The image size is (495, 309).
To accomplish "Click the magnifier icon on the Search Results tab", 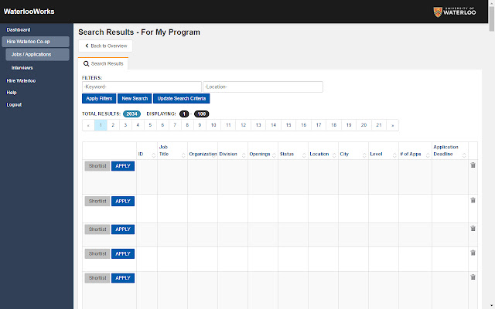I will [86, 63].
